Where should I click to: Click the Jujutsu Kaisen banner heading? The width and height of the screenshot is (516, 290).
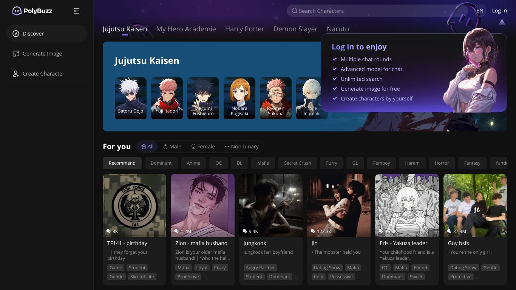coord(147,61)
